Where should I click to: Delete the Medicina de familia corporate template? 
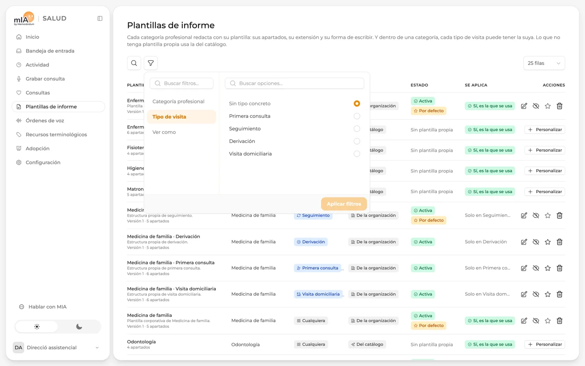559,321
